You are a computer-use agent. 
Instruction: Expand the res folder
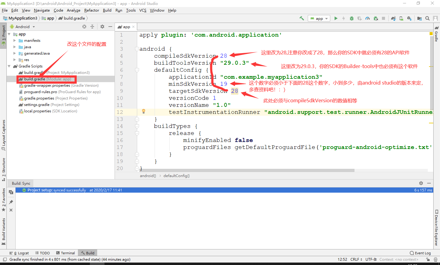(x=15, y=60)
